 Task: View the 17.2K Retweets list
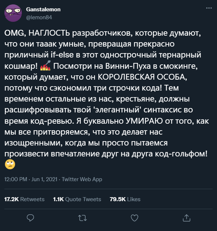coord(24,199)
